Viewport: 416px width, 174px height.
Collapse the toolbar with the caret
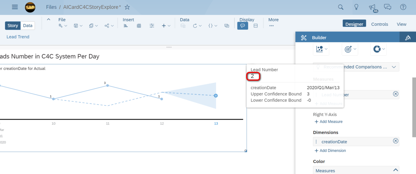(x=49, y=19)
